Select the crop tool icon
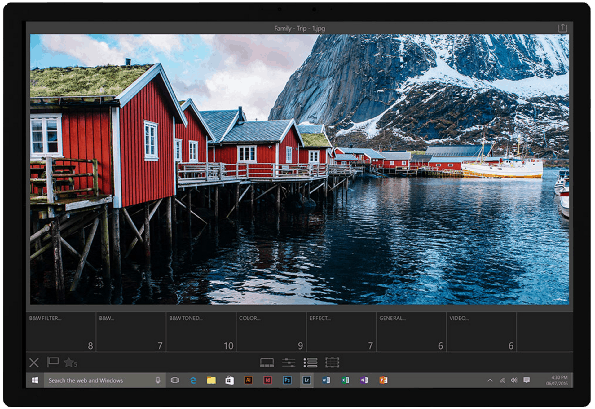Screen dimensions: 595x409 click(332, 363)
